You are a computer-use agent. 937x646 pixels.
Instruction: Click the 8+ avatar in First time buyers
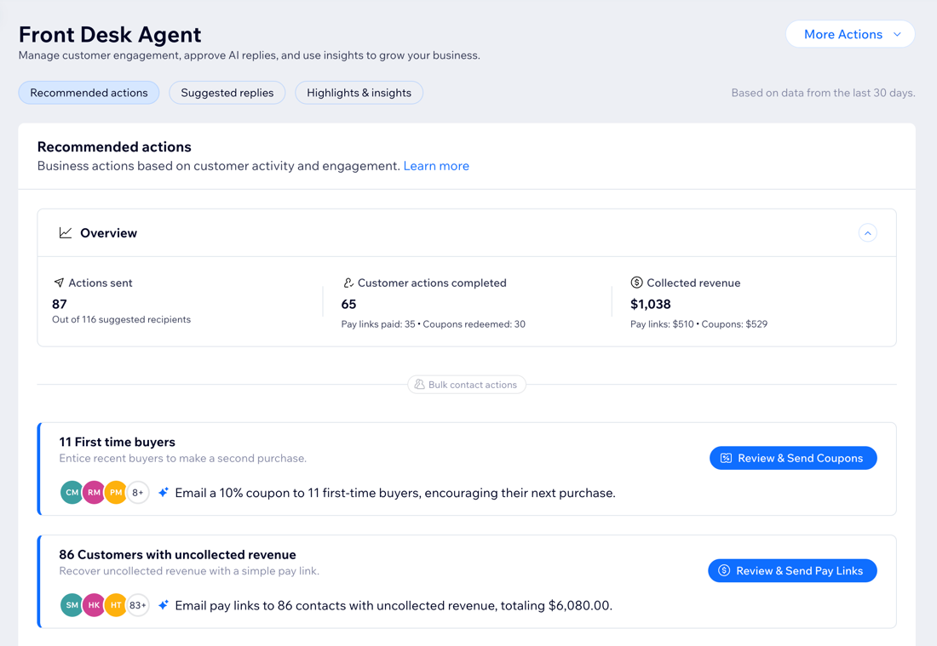(137, 492)
